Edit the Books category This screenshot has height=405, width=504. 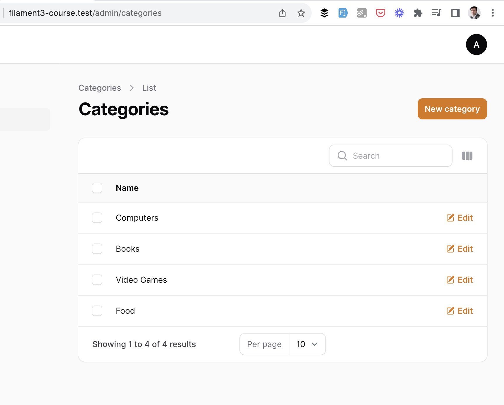point(460,249)
